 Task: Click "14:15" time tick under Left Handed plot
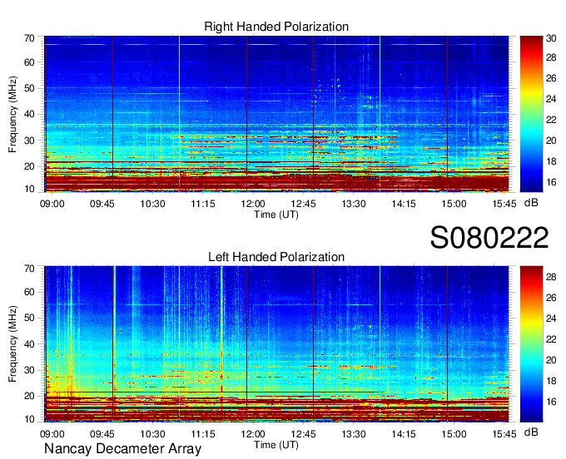404,434
